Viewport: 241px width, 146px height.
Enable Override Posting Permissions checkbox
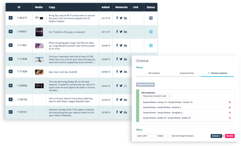click(170, 136)
